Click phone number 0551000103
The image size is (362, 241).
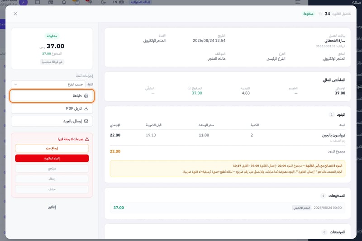(325, 46)
